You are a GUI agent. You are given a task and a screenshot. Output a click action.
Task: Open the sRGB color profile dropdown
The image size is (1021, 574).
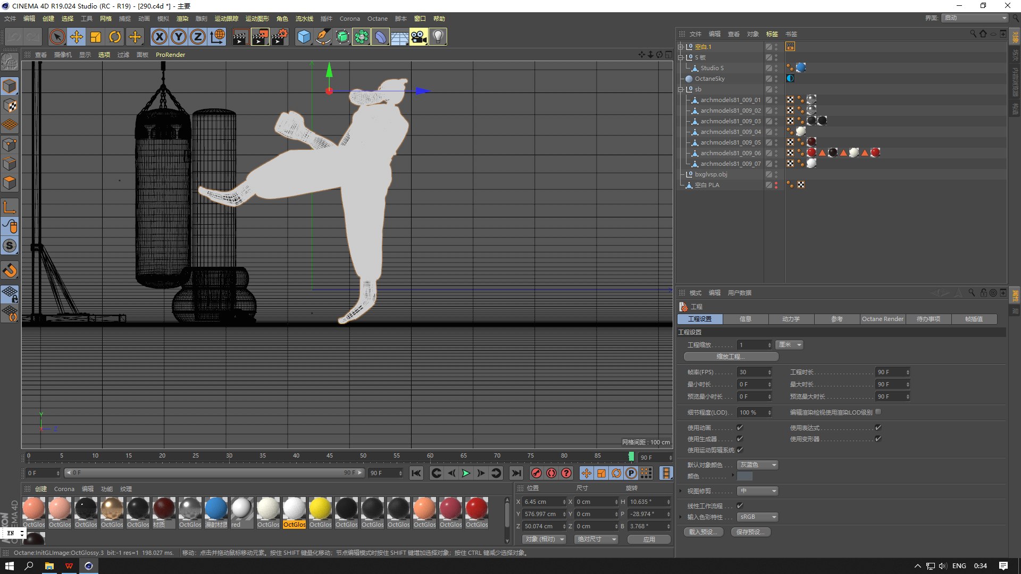[757, 517]
